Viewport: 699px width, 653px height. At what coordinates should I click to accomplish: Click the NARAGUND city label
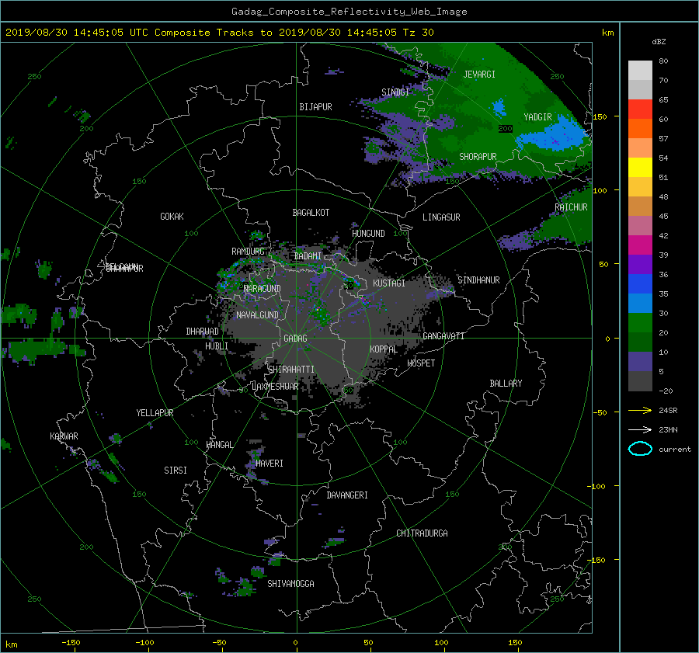(x=263, y=288)
